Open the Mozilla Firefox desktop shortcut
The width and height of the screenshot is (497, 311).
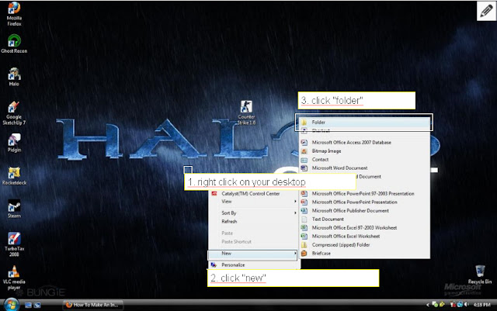click(14, 14)
